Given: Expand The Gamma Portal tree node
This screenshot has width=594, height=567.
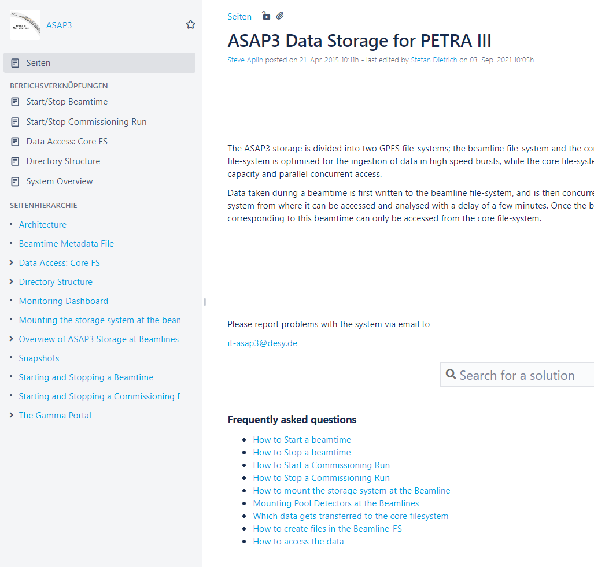Looking at the screenshot, I should pos(12,416).
